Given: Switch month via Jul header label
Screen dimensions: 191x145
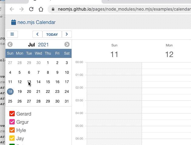Looking at the screenshot, I should [32, 45].
